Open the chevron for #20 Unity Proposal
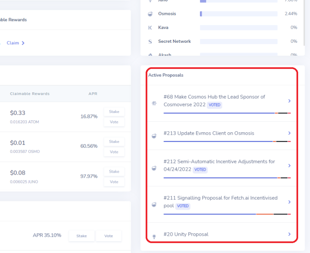 pyautogui.click(x=289, y=234)
